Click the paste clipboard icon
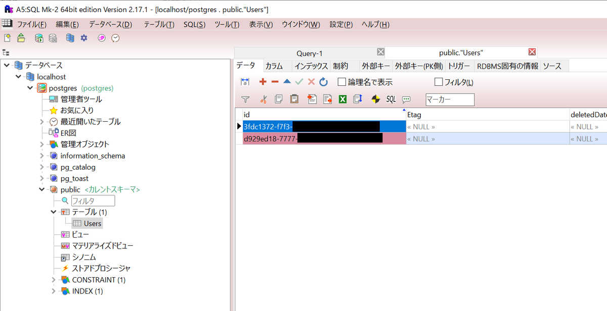 click(x=294, y=99)
